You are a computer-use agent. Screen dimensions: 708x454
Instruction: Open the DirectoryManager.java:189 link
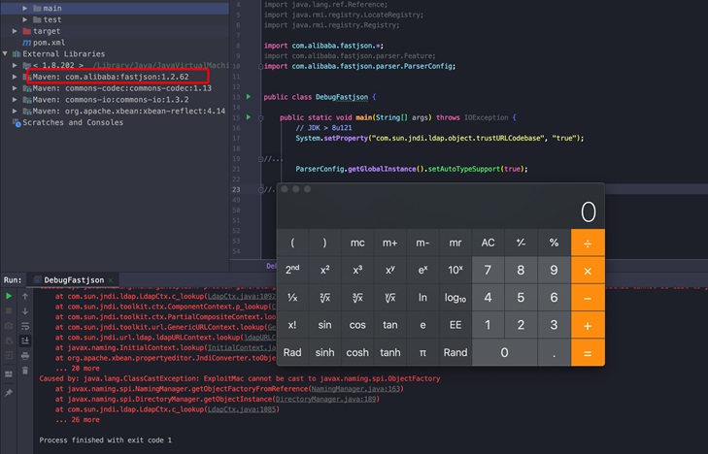tap(325, 399)
